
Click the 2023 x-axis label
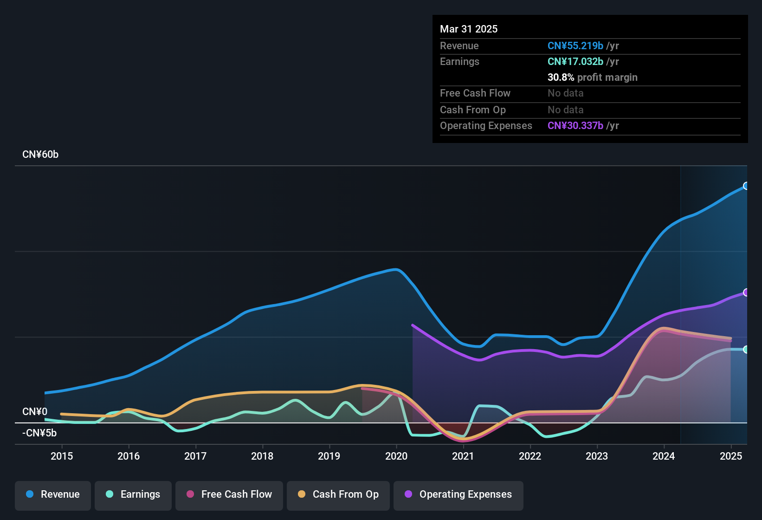pos(597,456)
